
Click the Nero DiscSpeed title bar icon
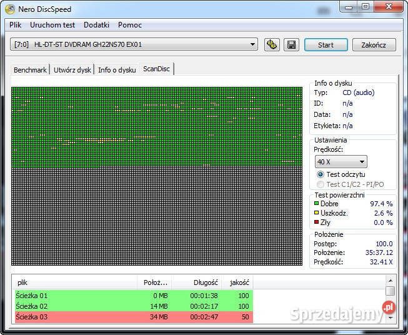(10, 9)
